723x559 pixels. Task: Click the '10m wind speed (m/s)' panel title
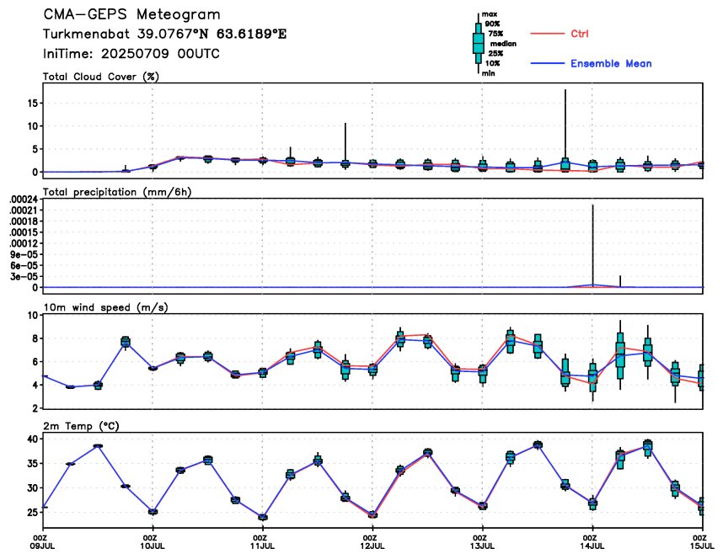tap(105, 307)
